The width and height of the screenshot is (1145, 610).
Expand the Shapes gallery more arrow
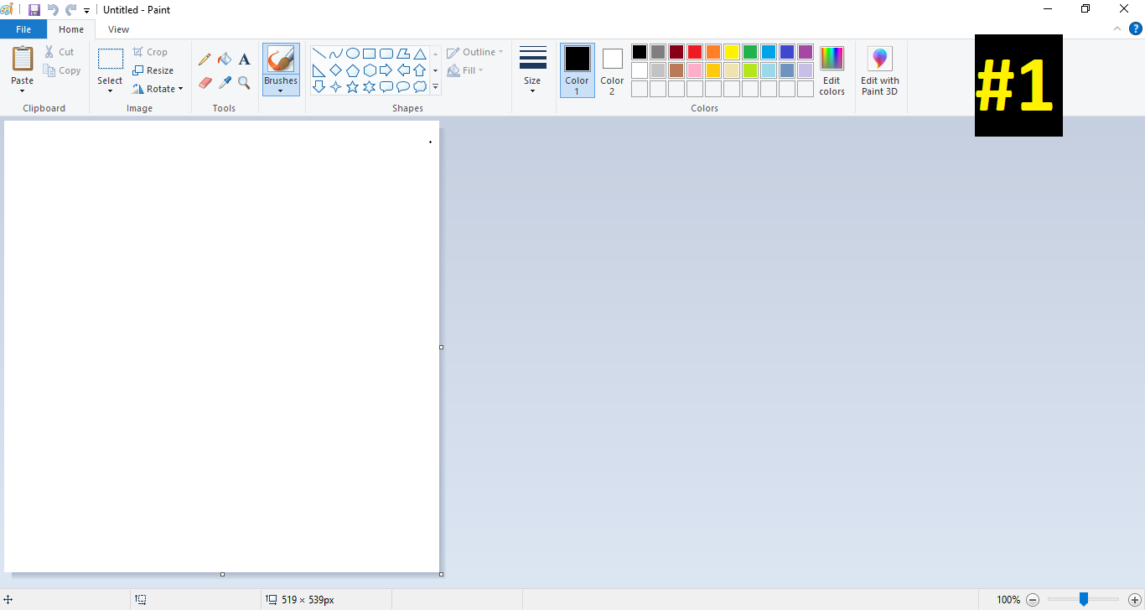click(x=435, y=87)
